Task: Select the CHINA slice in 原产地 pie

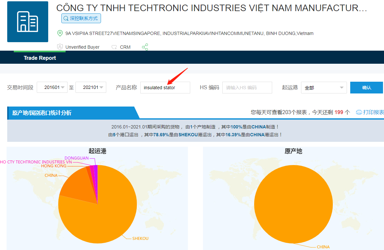Action: 293,204
